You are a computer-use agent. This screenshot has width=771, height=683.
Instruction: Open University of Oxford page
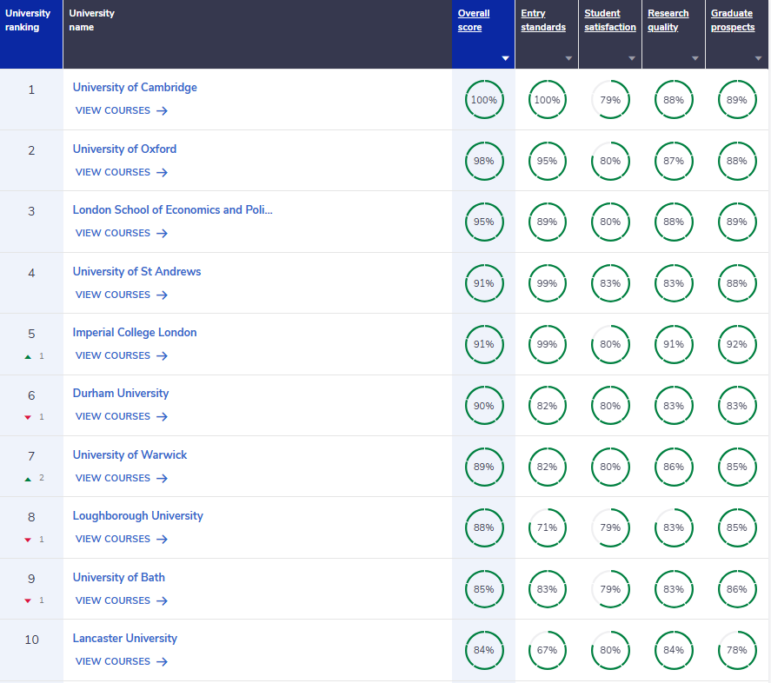(124, 149)
